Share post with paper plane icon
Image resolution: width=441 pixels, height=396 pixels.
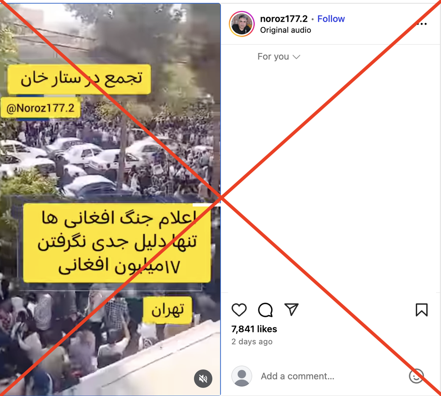(292, 309)
